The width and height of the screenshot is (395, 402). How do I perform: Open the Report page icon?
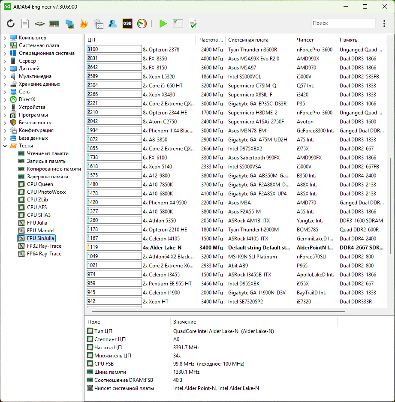pos(25,24)
